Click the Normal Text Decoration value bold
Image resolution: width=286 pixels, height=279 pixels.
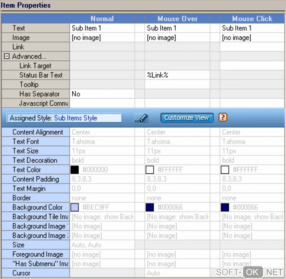pos(102,160)
